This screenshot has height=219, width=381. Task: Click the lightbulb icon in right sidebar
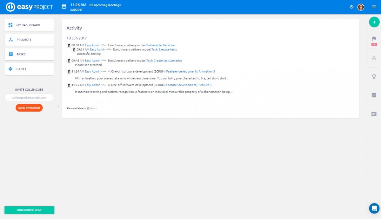[374, 76]
